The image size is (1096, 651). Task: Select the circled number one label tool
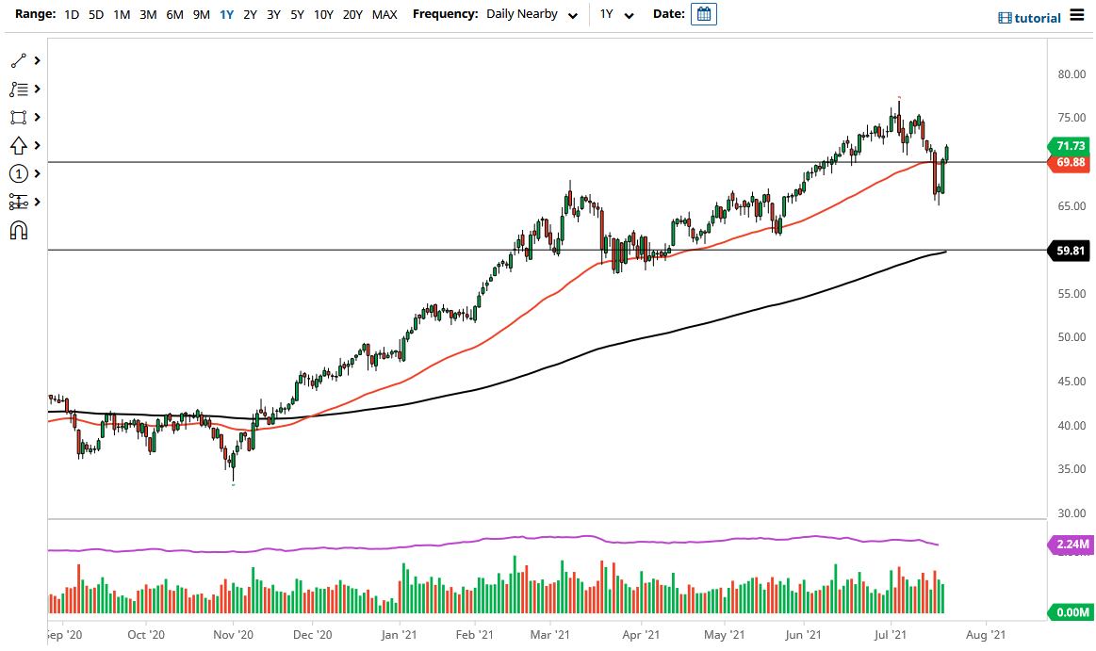(x=18, y=173)
